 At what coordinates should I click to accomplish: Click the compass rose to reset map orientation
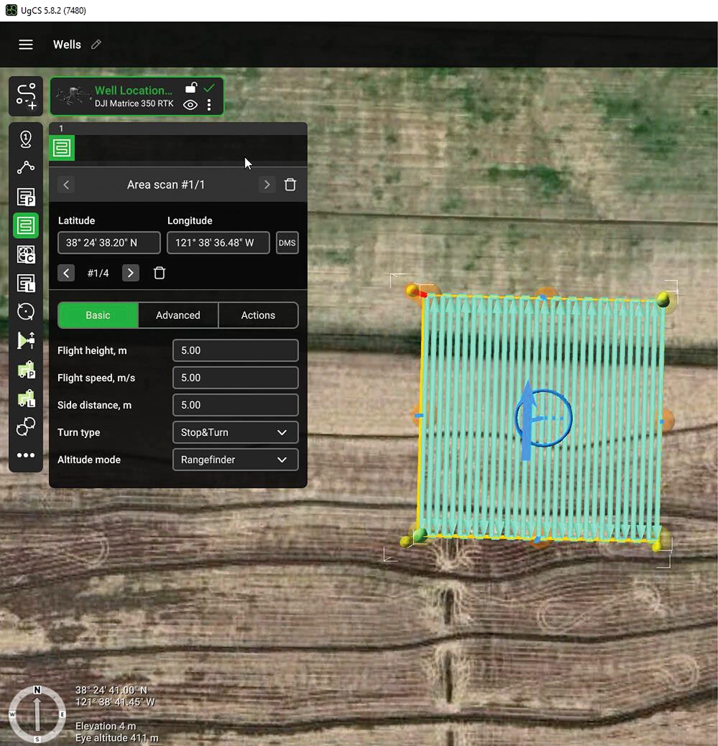pos(37,715)
